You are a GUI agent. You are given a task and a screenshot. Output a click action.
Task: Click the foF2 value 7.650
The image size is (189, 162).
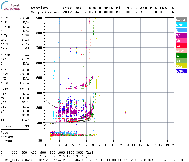tap(24, 18)
